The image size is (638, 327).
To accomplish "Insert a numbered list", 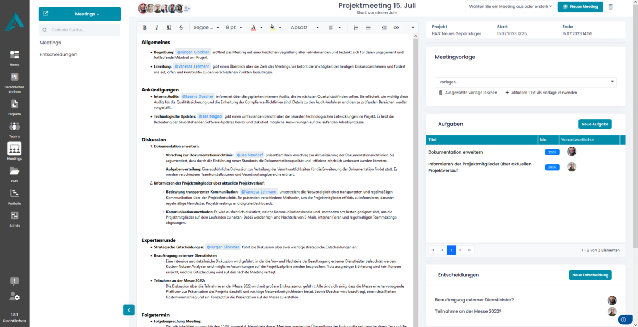I will point(356,27).
